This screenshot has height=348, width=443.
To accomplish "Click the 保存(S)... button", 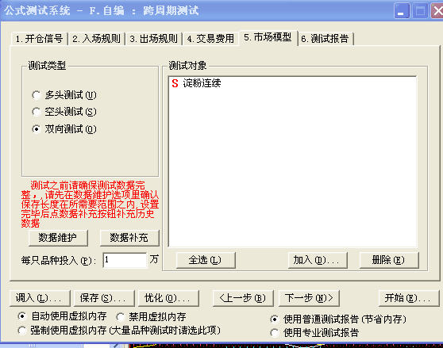I will point(104,298).
